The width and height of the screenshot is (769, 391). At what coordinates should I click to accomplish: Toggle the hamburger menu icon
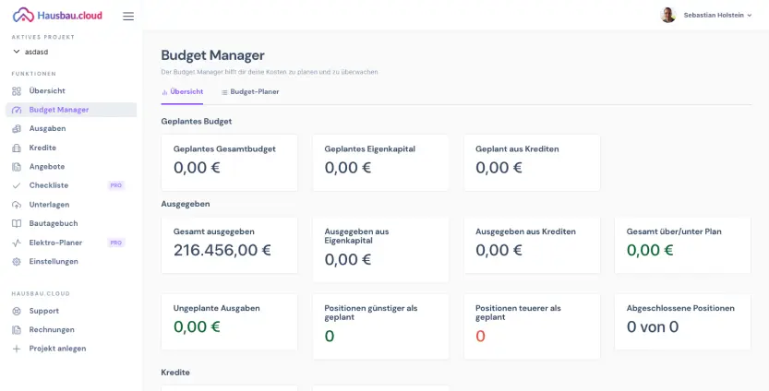(x=128, y=16)
